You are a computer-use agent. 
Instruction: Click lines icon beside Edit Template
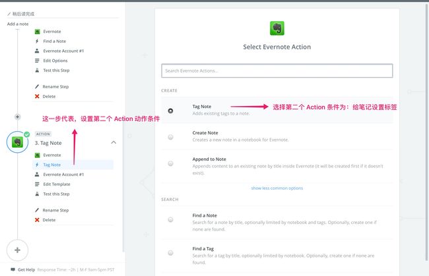(37, 184)
